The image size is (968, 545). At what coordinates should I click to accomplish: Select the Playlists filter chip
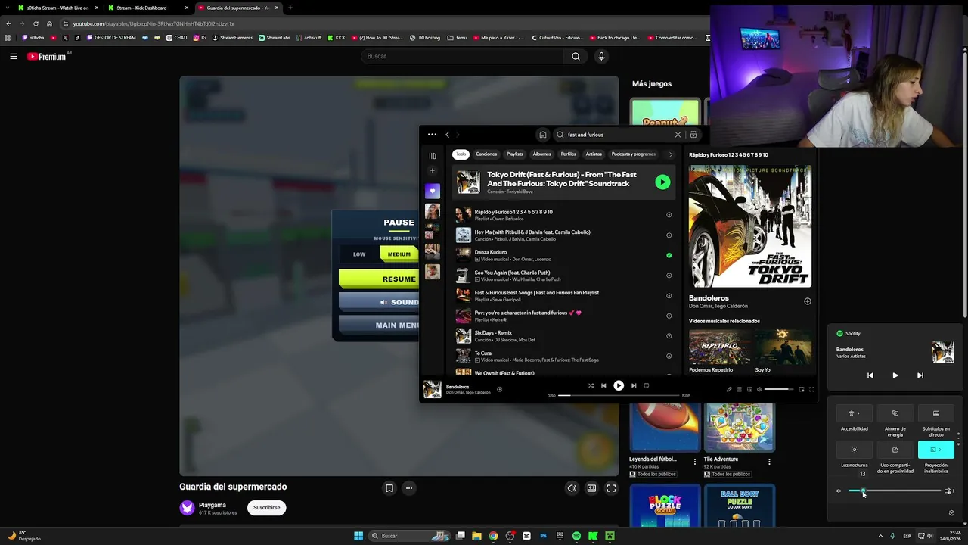pyautogui.click(x=515, y=154)
